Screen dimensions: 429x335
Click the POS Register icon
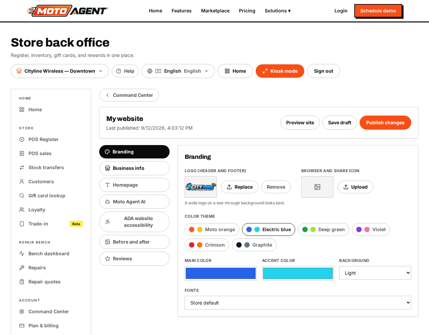tap(22, 139)
